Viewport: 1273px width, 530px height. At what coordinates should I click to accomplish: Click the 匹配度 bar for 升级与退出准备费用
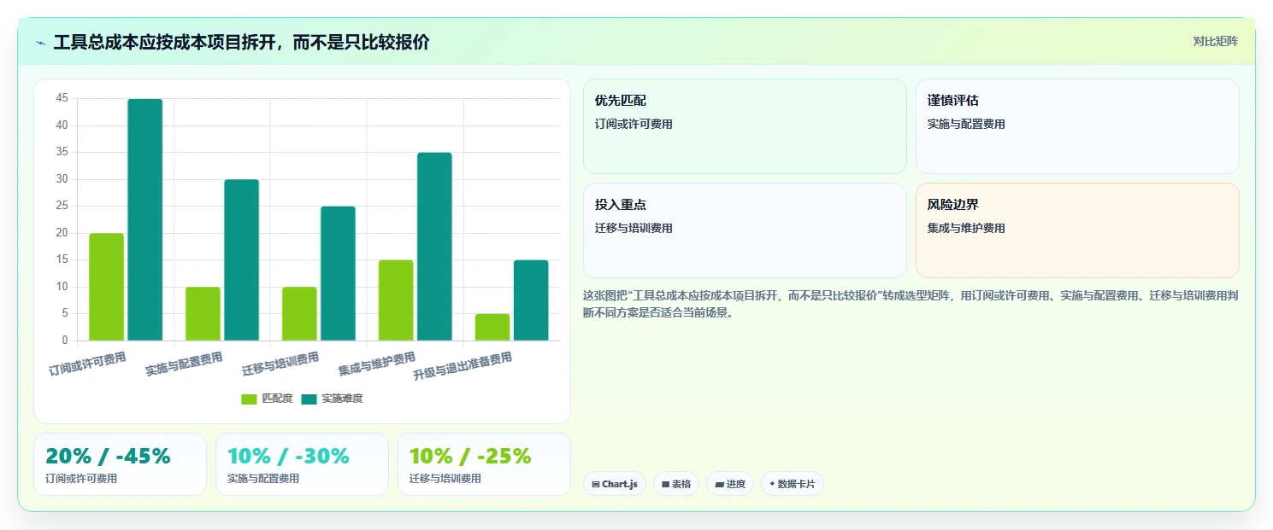492,327
